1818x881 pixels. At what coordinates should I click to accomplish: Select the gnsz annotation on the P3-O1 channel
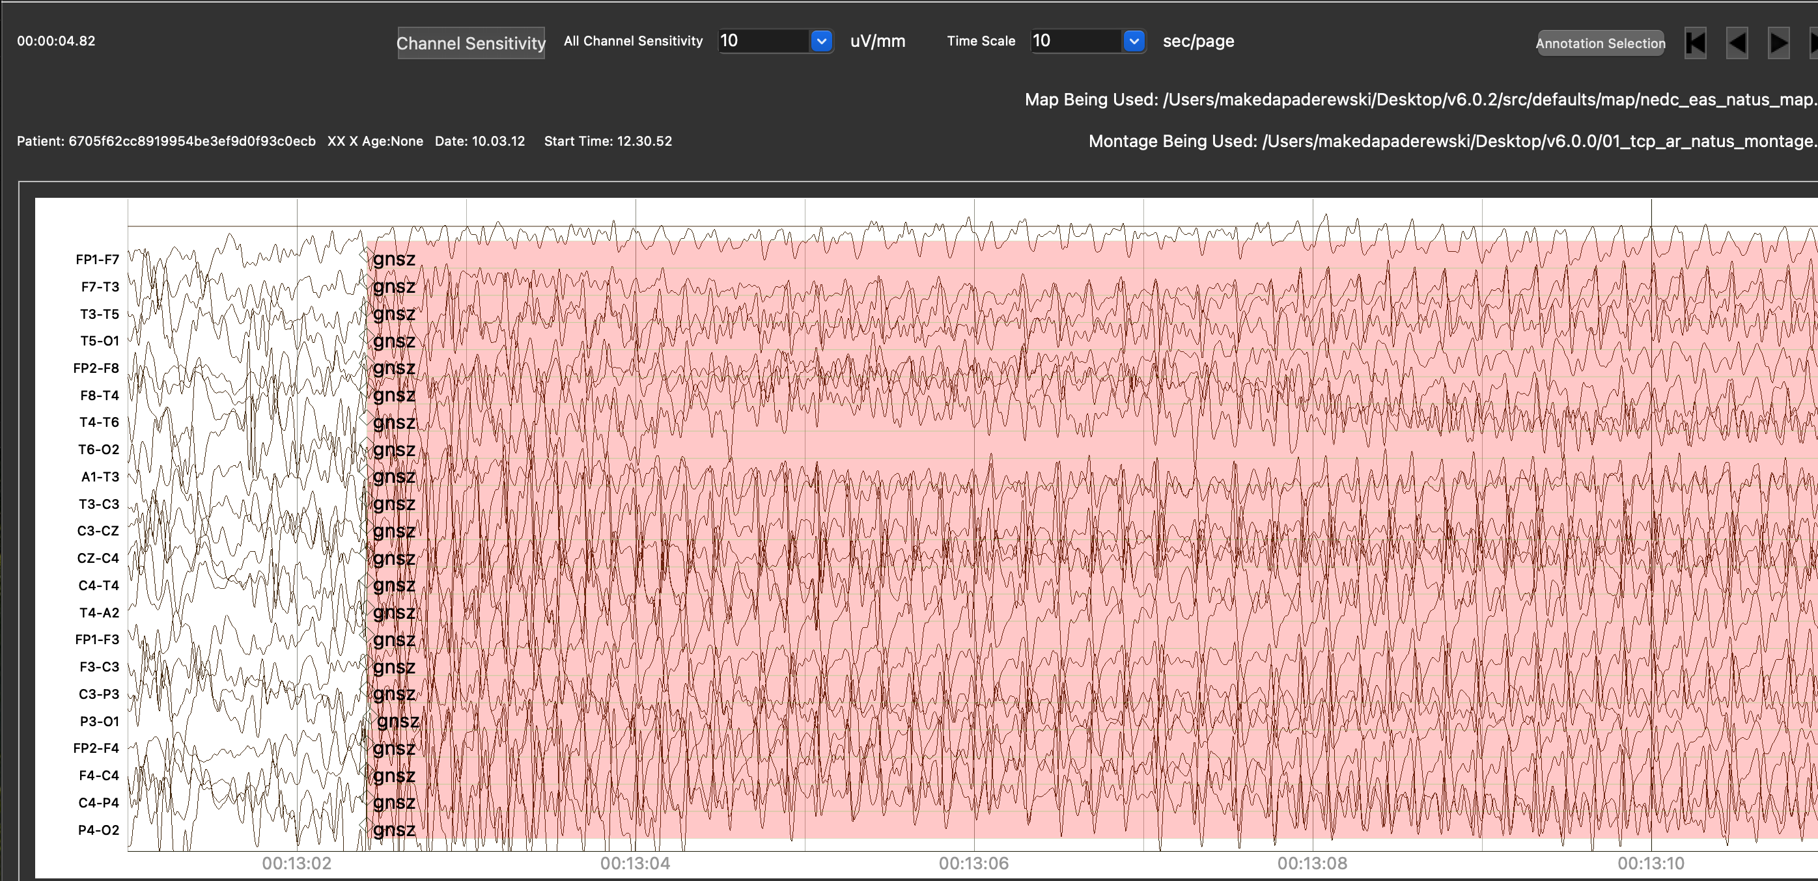[397, 721]
